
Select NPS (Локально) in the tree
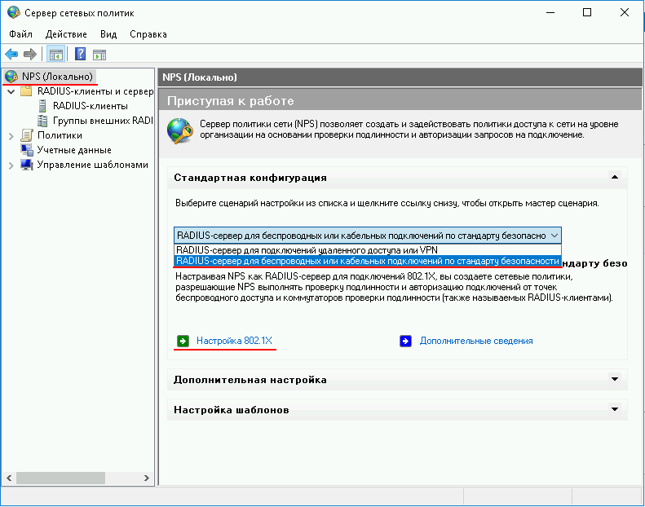(x=57, y=77)
